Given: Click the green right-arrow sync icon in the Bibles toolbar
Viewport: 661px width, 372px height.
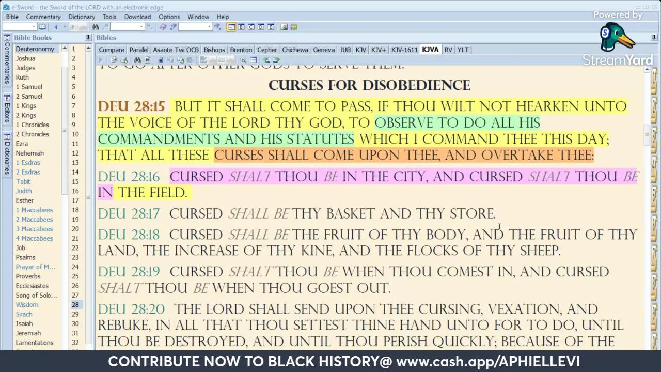Looking at the screenshot, I should click(276, 60).
